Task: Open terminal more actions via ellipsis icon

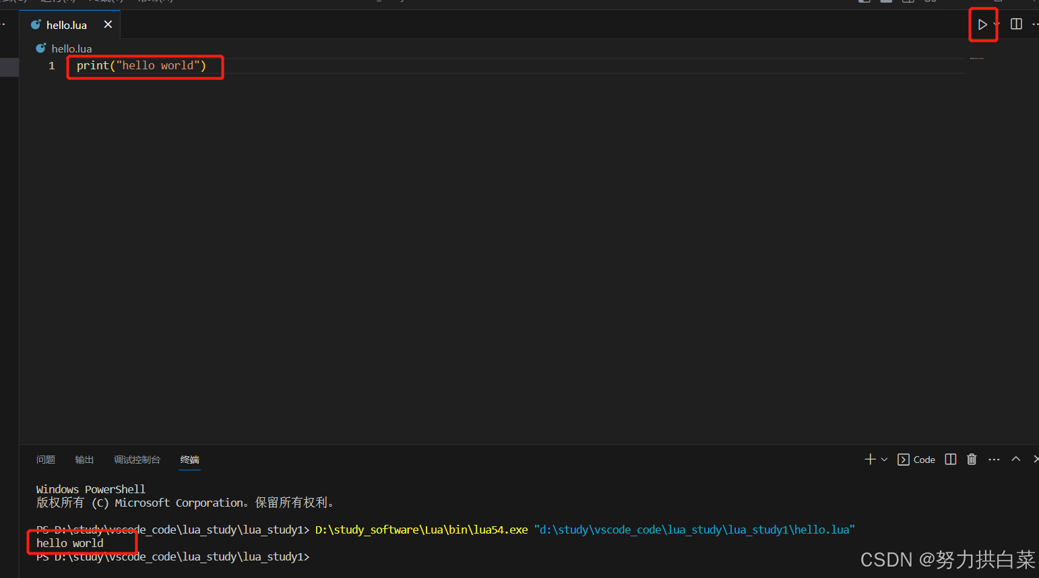Action: tap(994, 459)
